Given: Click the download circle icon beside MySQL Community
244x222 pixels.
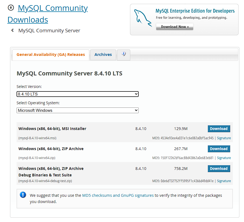Looking at the screenshot, I should (11, 8).
